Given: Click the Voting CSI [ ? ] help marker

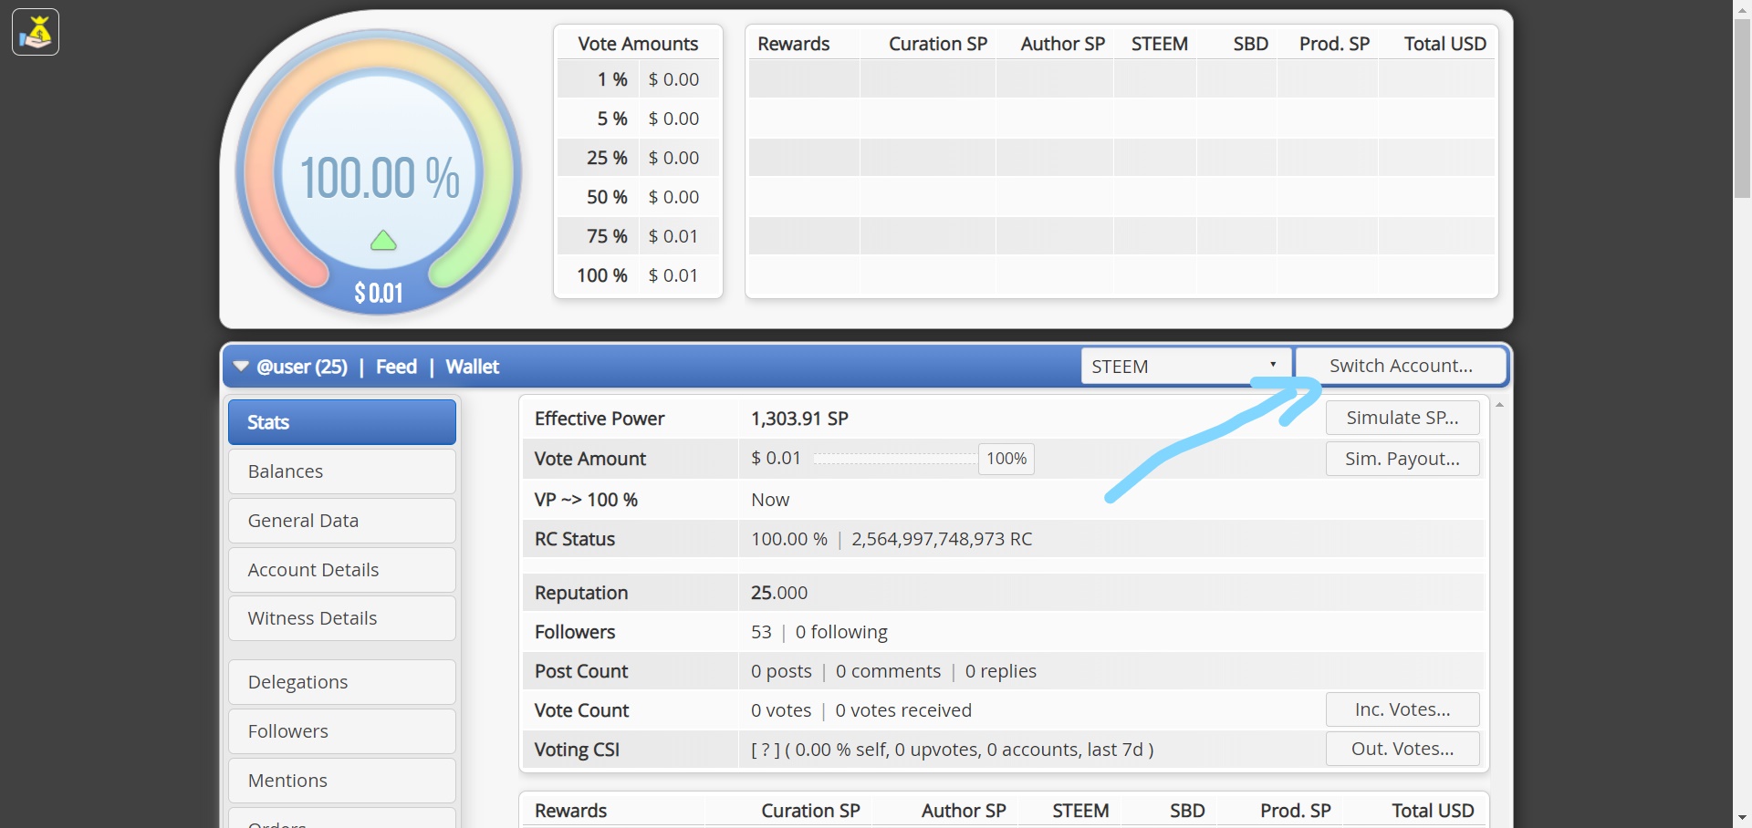Looking at the screenshot, I should [x=766, y=750].
